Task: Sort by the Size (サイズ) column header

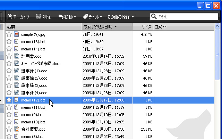Action: (x=143, y=27)
